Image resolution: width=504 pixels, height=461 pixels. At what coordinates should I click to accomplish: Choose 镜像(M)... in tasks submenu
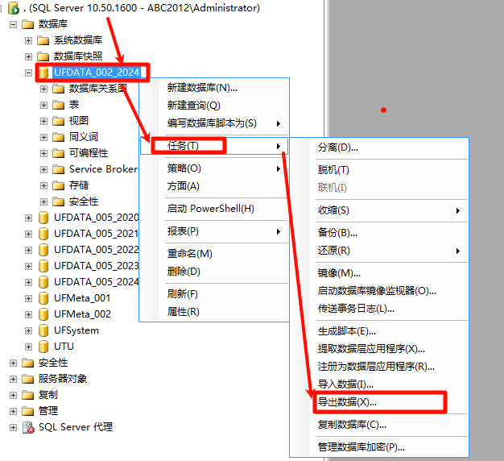[379, 273]
